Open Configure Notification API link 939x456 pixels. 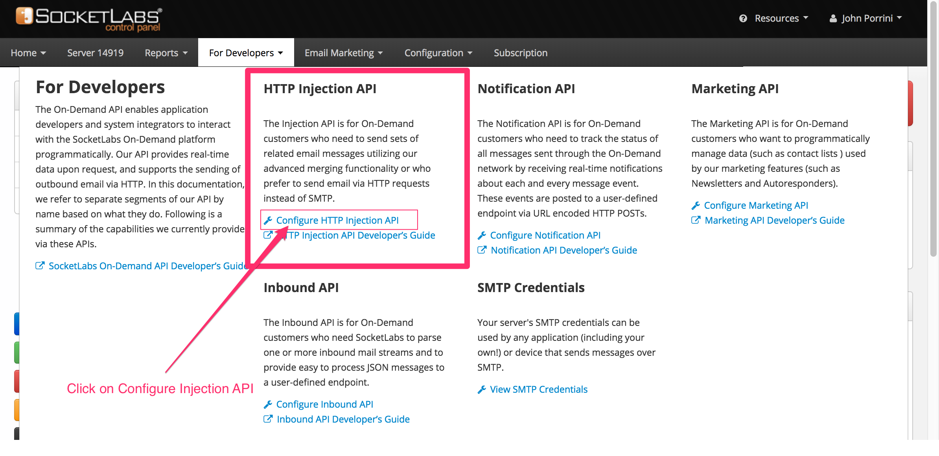click(545, 235)
